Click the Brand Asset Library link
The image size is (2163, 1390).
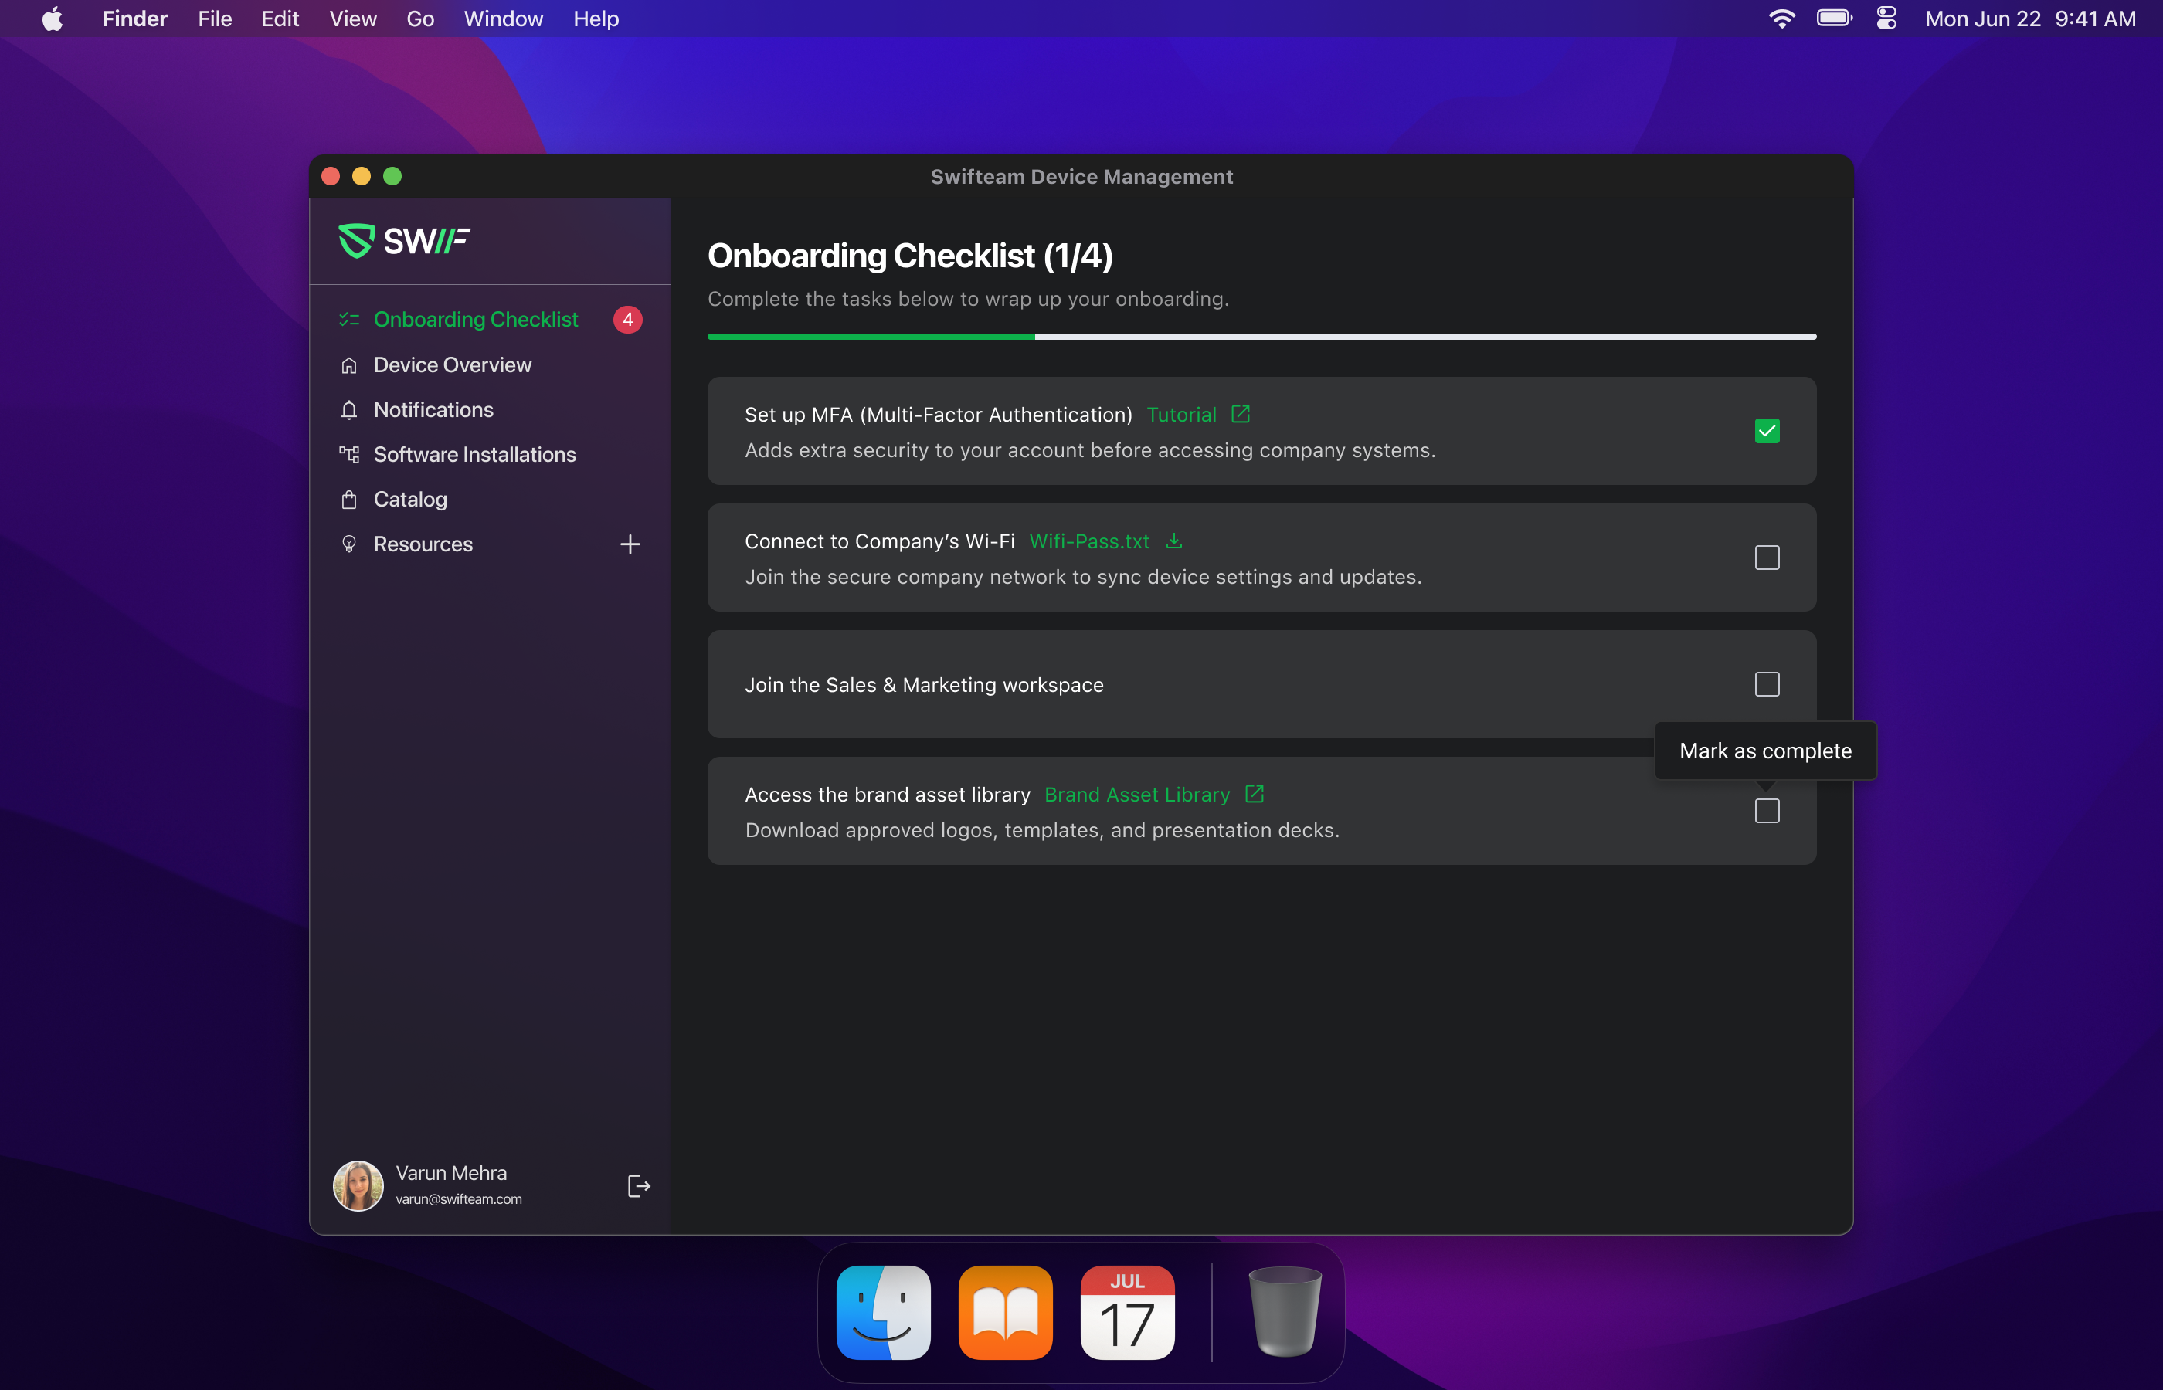[1136, 795]
